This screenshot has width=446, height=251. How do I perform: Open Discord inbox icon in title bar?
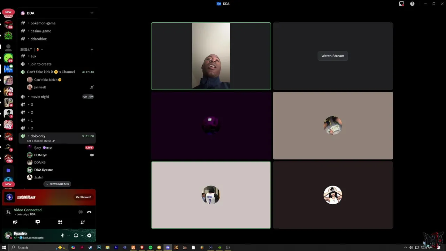[x=402, y=4]
